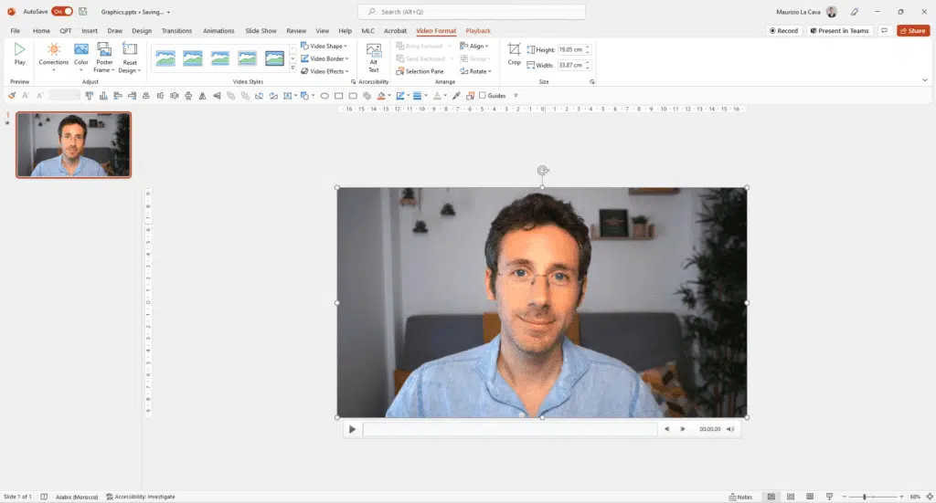The image size is (936, 503).
Task: Switch to Slide Sorter view in the status bar
Action: (x=790, y=497)
